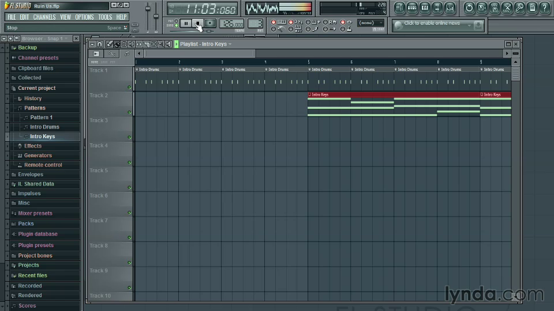The width and height of the screenshot is (554, 311).
Task: Toggle Track 3 mute switch
Action: pyautogui.click(x=129, y=137)
